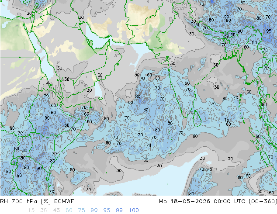The width and height of the screenshot is (277, 214).
Task: Click legend value 90 in the color scale
Action: pyautogui.click(x=94, y=211)
